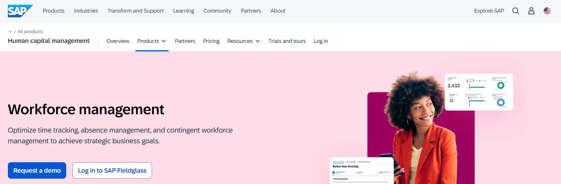Viewport: 561px width, 184px height.
Task: Click Log in to SAP Fieldglass
Action: click(112, 170)
